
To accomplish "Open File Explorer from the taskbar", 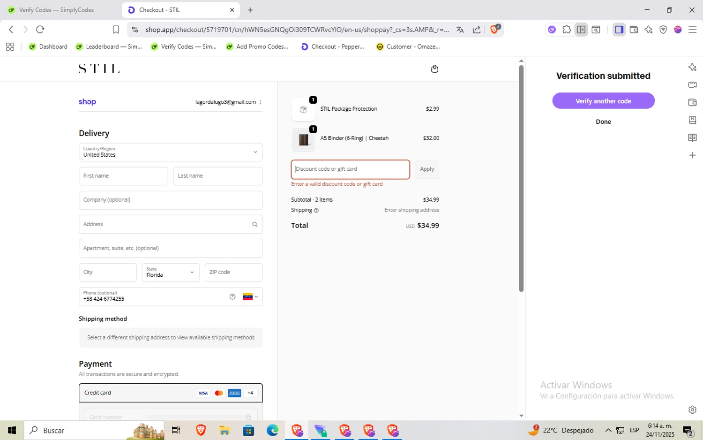I will [224, 430].
